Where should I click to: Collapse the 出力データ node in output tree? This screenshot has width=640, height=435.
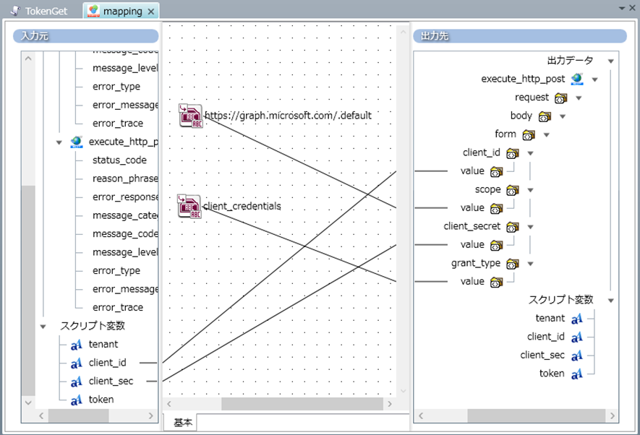(x=611, y=61)
